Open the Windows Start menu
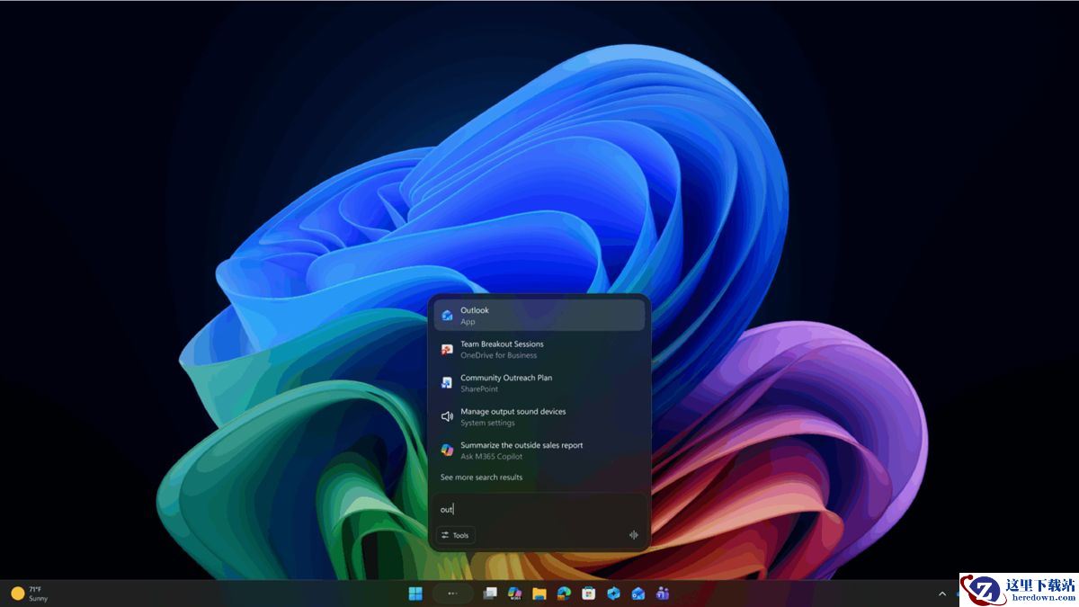 pos(415,594)
